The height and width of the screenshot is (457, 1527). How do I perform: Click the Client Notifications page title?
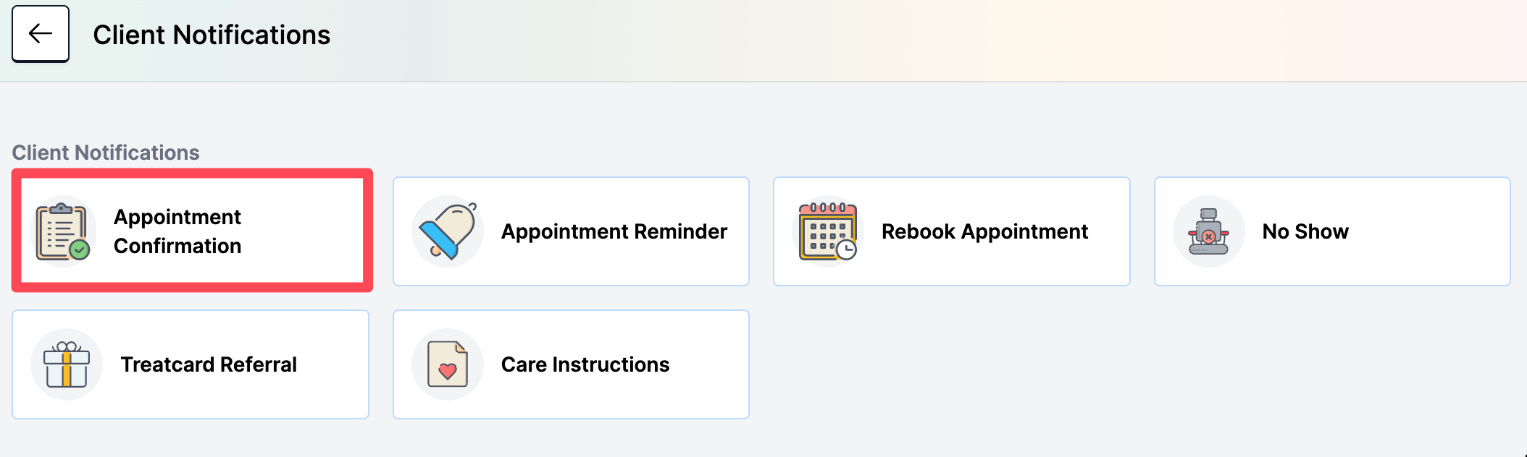[212, 35]
